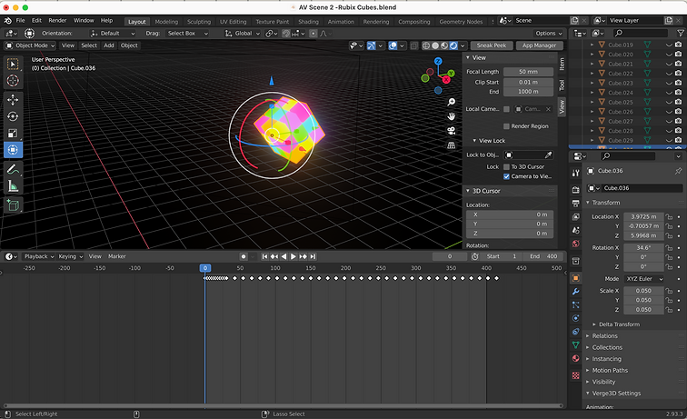Activate the 3D Cursor tool
687x419 pixels.
click(x=13, y=81)
